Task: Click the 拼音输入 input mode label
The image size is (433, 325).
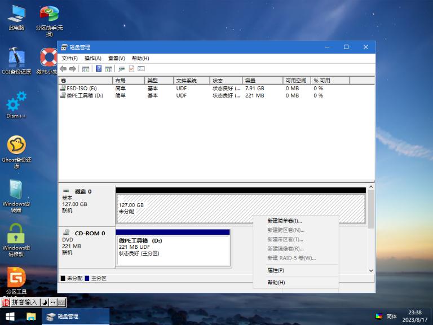Action: pyautogui.click(x=25, y=302)
